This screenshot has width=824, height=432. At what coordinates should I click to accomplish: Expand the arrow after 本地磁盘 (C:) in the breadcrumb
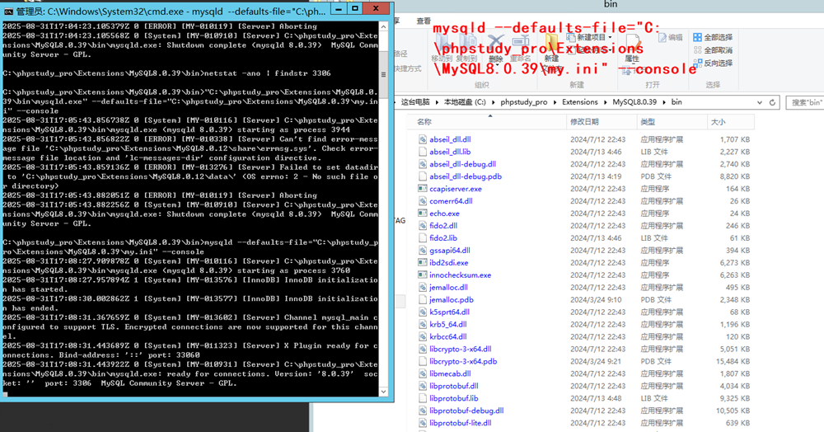[493, 102]
